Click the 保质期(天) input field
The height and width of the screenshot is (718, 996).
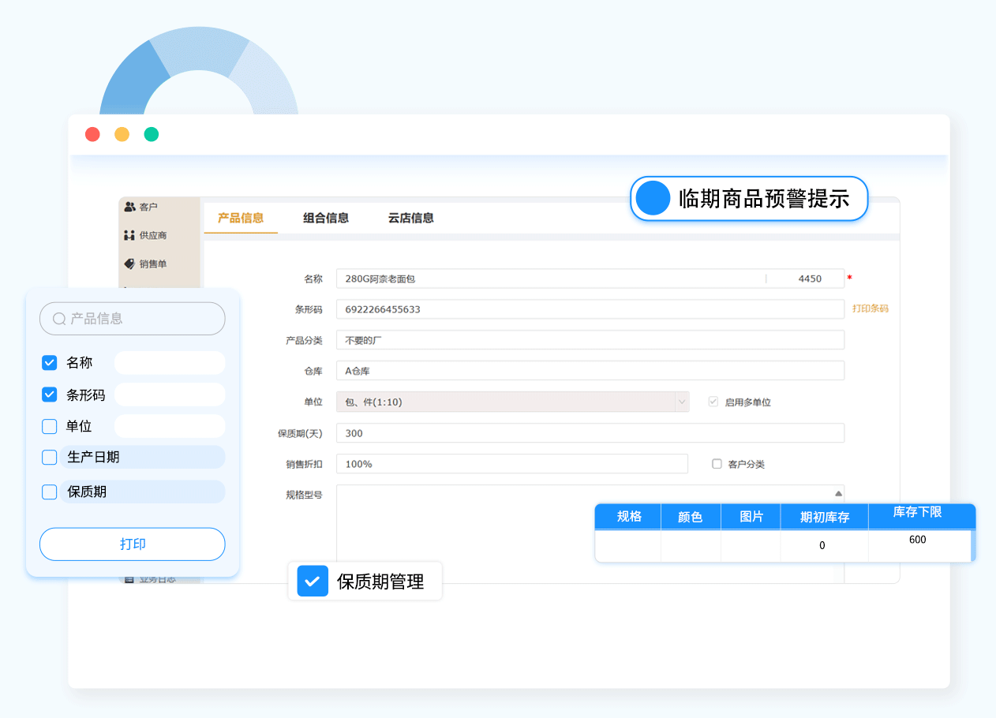click(x=590, y=433)
